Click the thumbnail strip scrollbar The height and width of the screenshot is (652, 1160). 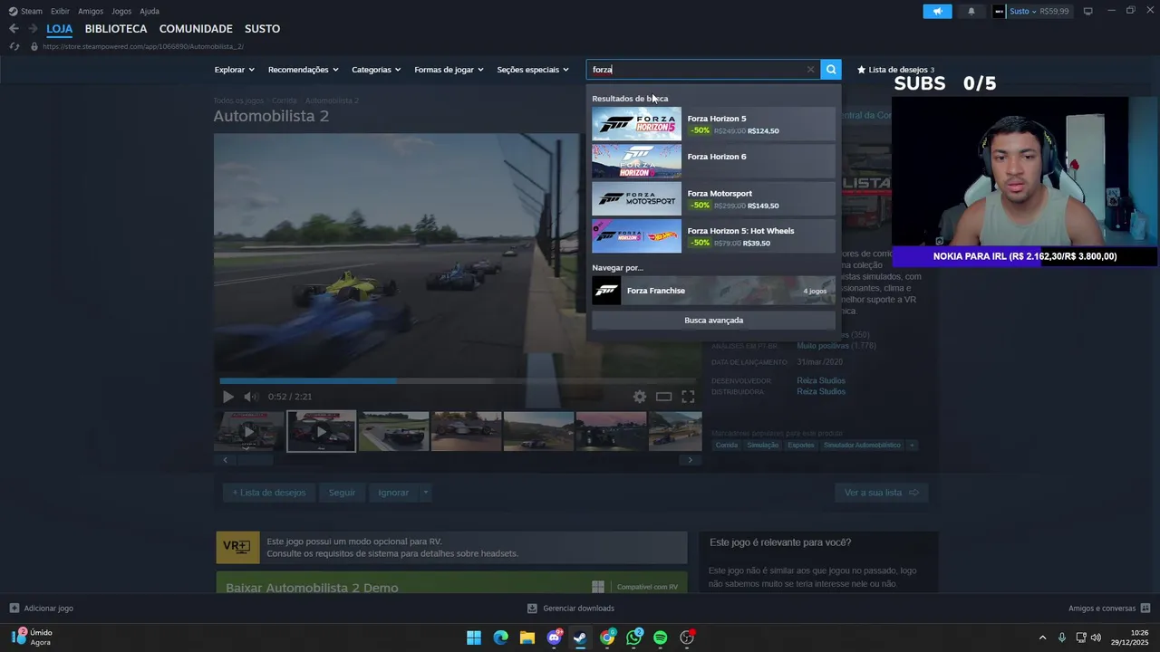click(x=458, y=460)
